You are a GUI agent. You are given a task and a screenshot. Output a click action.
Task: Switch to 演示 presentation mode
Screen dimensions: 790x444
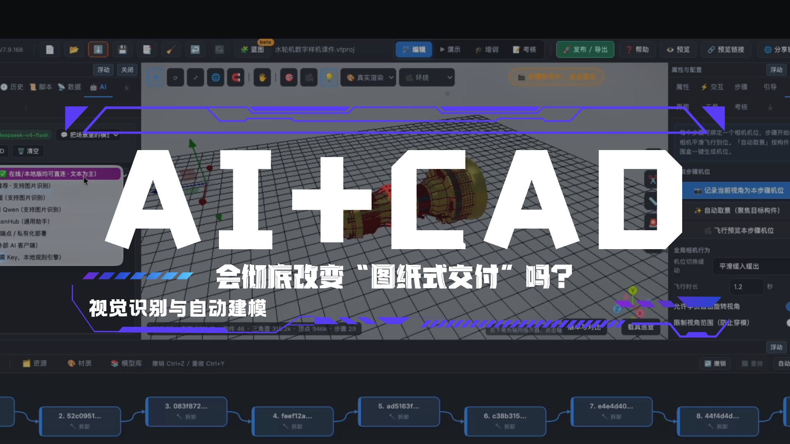click(450, 50)
